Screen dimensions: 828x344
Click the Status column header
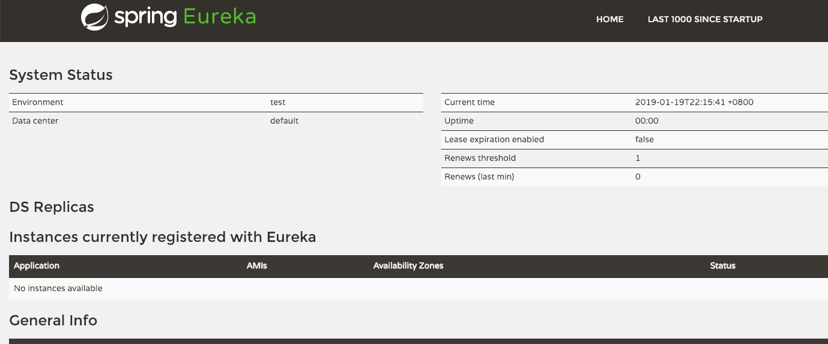click(x=722, y=265)
